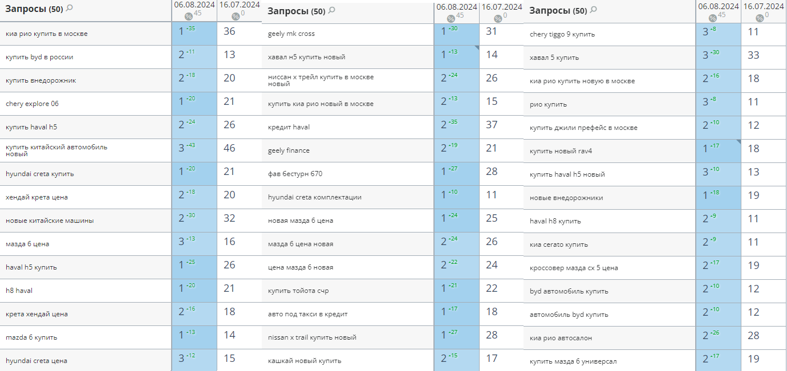Select query 'хавал н5 купить новый'
The width and height of the screenshot is (787, 371).
(x=306, y=57)
